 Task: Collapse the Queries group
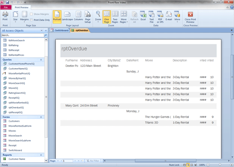tap(41, 60)
